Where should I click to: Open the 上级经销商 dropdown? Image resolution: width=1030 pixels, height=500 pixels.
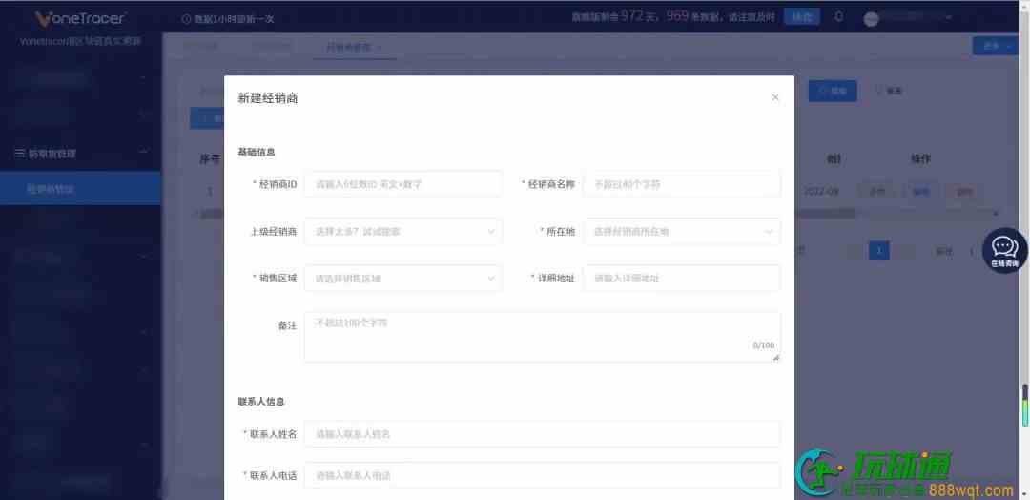(x=403, y=232)
